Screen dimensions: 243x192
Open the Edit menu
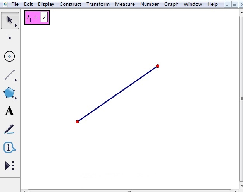pos(28,4)
